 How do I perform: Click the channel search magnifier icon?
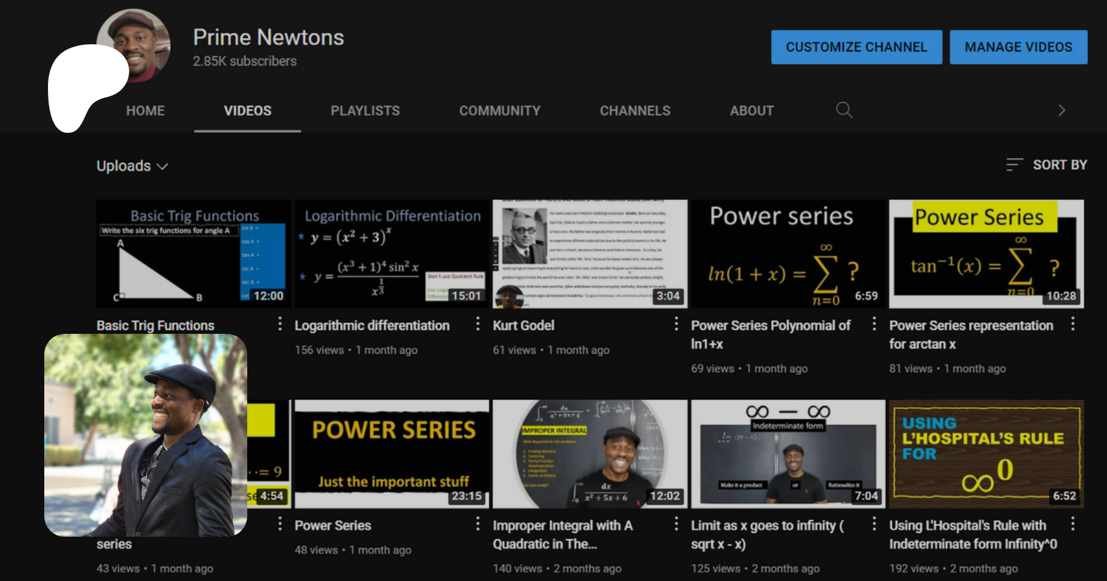844,110
